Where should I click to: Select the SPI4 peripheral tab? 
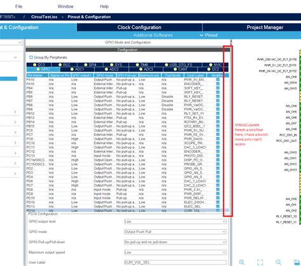[90, 65]
